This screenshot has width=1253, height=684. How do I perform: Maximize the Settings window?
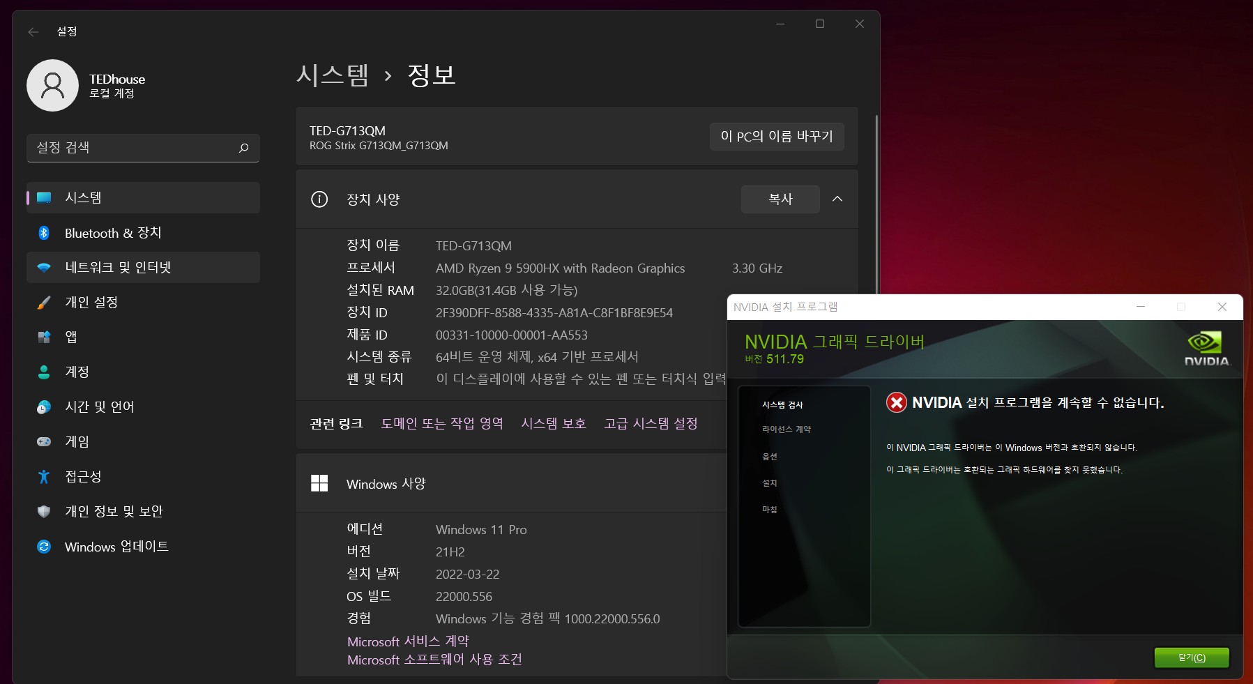coord(820,24)
